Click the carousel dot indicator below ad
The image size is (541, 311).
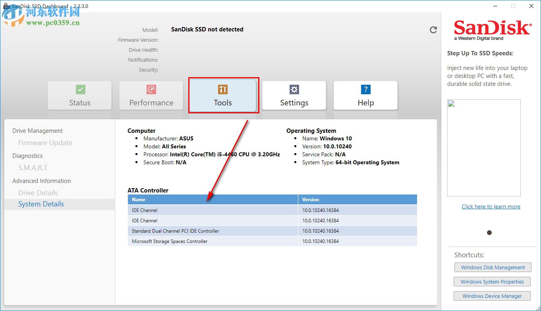[x=489, y=233]
